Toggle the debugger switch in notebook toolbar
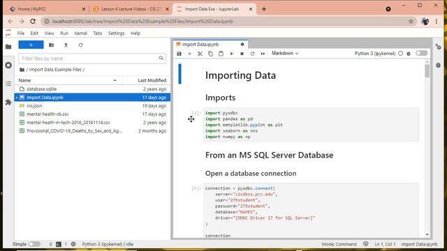The image size is (447, 251). (421, 53)
